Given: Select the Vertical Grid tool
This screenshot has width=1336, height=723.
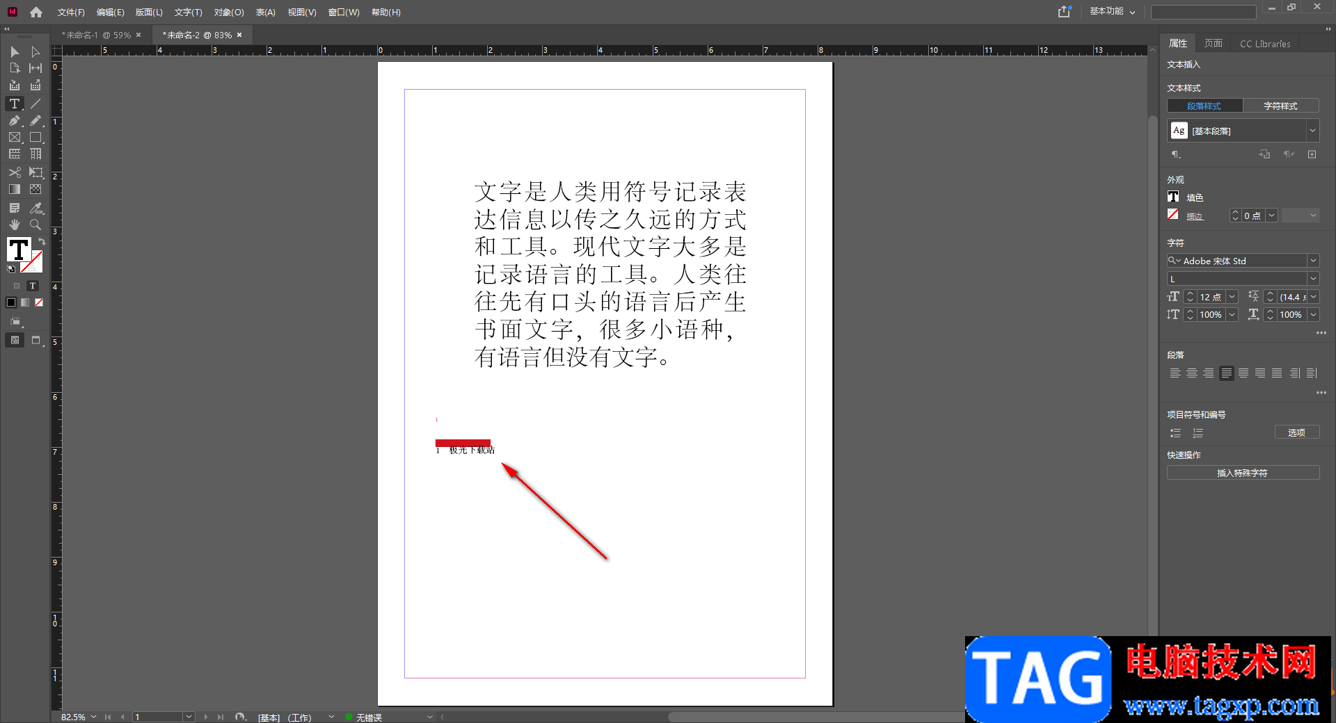Looking at the screenshot, I should (35, 154).
